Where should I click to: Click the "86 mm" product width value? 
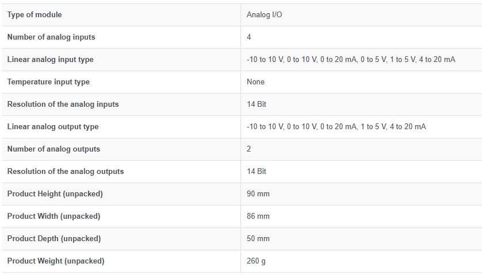tap(258, 216)
